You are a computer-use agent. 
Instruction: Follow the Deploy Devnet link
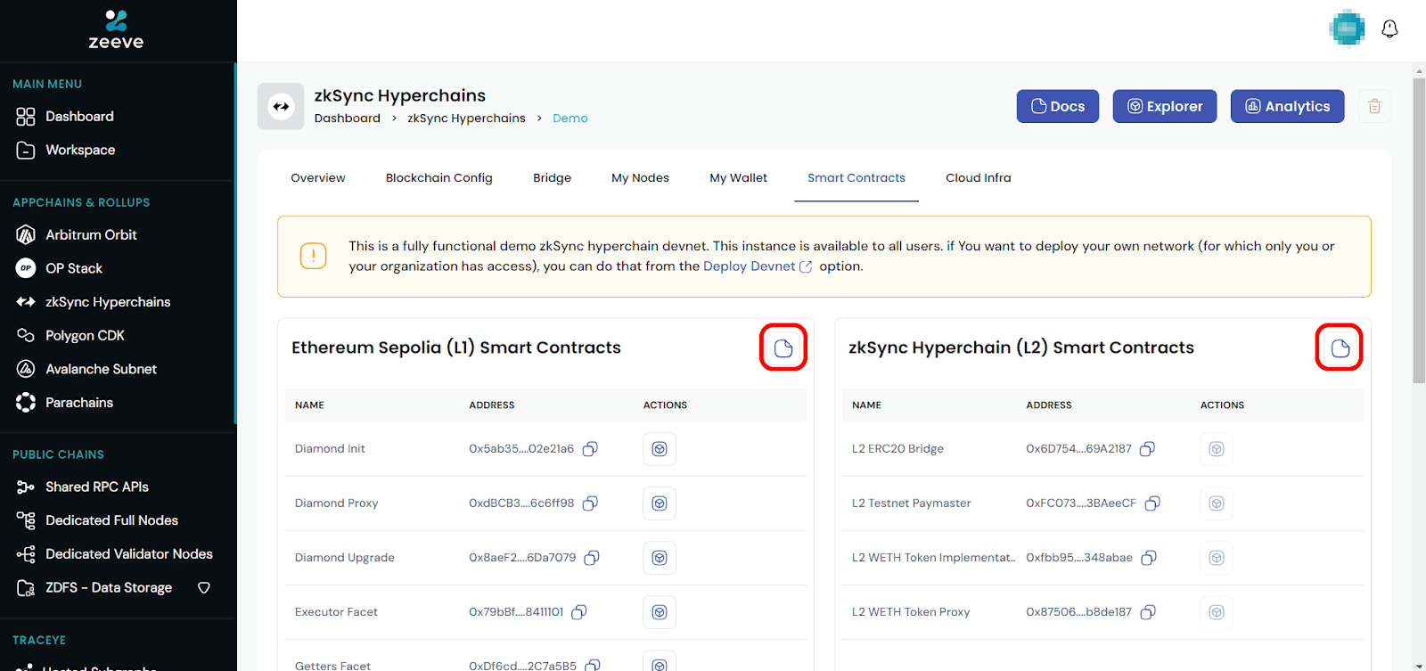coord(758,266)
